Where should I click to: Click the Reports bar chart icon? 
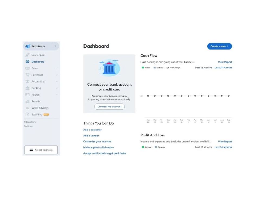coord(27,101)
